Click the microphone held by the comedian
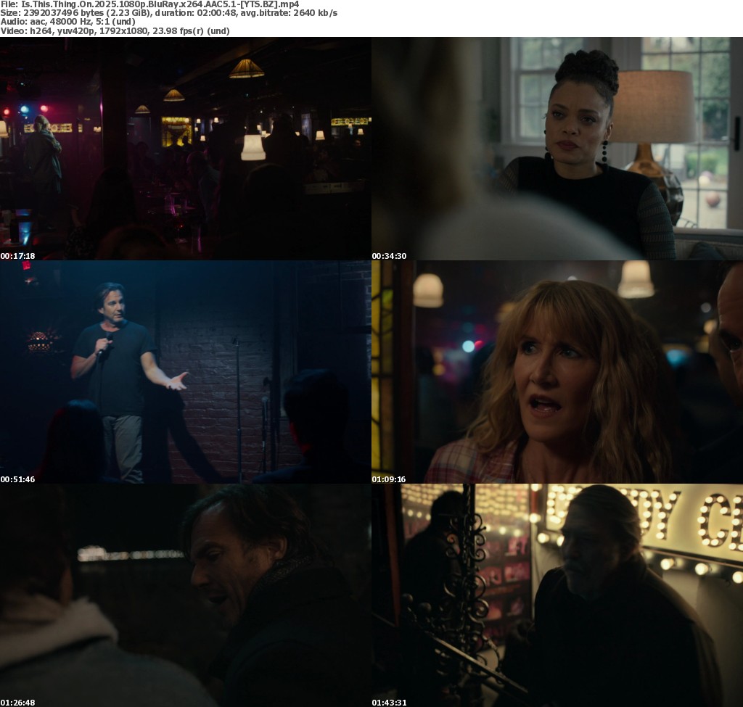Viewport: 743px width, 707px height. click(x=102, y=347)
